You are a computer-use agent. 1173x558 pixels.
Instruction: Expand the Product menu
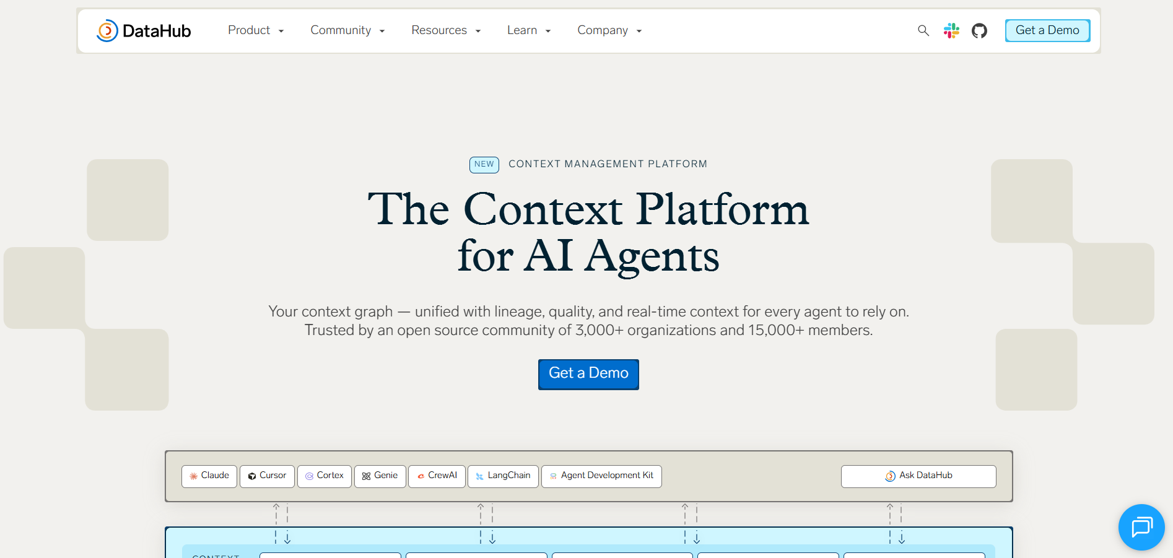256,30
